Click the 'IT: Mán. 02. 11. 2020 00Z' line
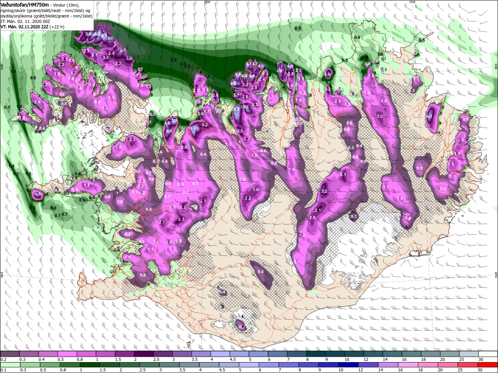The image size is (498, 373). [x=25, y=21]
